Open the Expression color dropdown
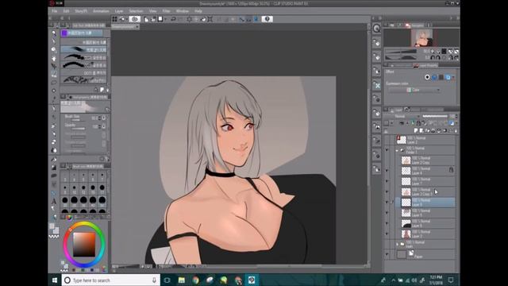The height and width of the screenshot is (286, 508). (414, 90)
